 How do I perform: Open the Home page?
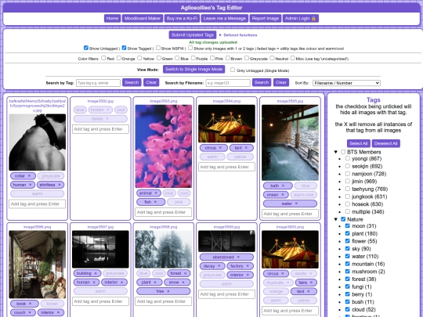(x=112, y=18)
